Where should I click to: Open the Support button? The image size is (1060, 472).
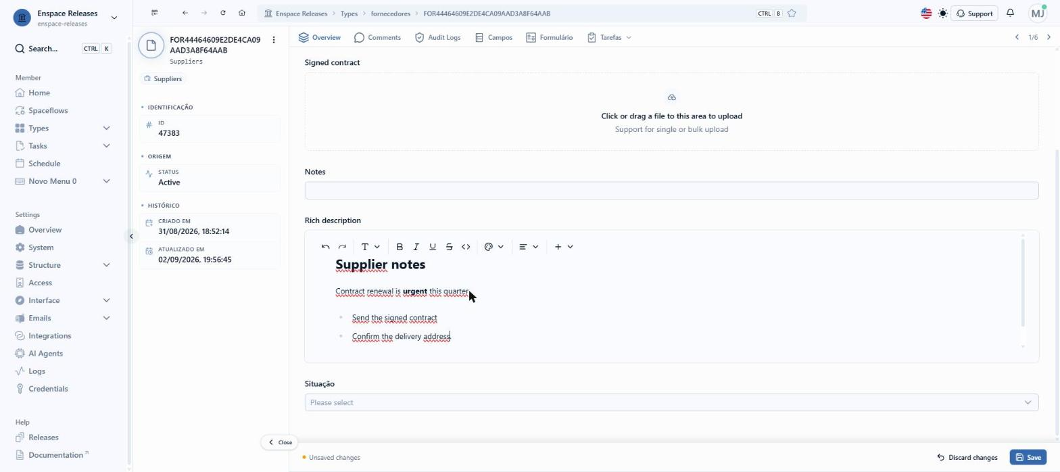[x=974, y=14]
